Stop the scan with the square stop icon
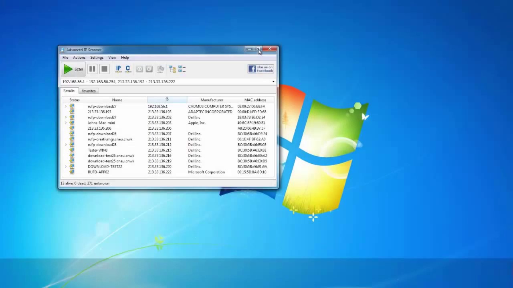Screen dimensions: 513x288 pyautogui.click(x=104, y=69)
